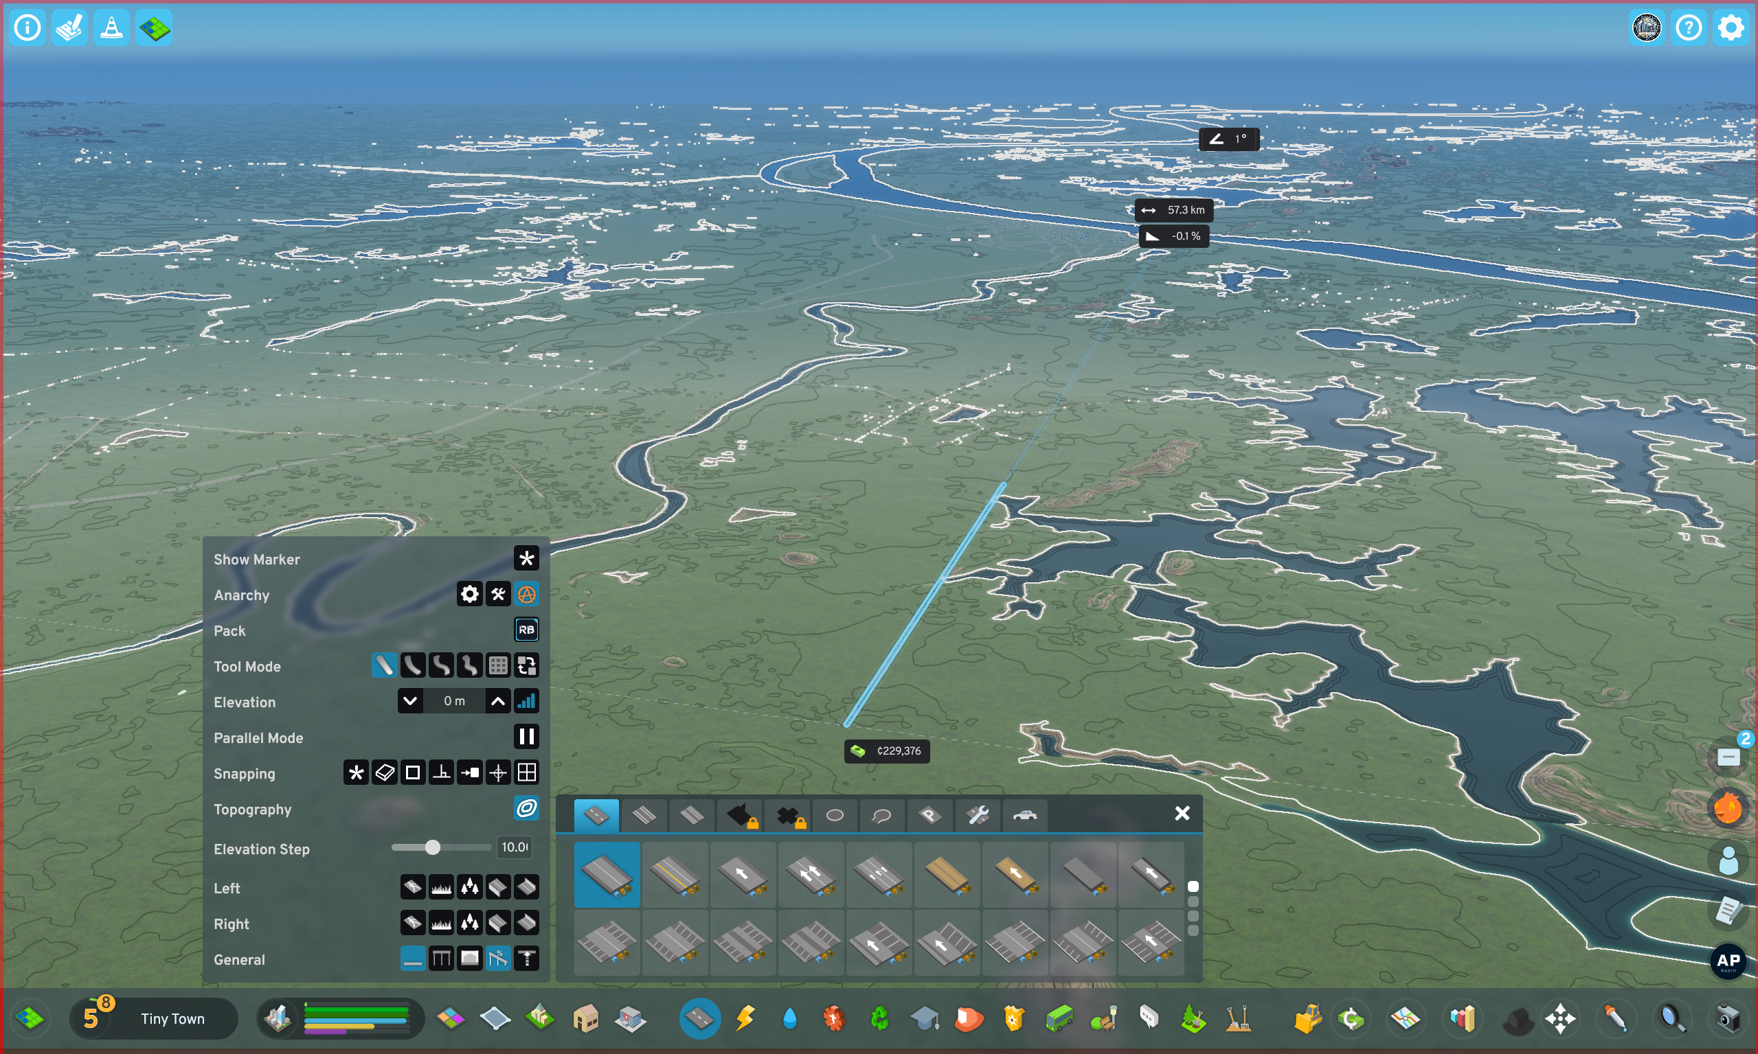Toggle Topography contour lines
The width and height of the screenshot is (1758, 1054).
tap(526, 807)
